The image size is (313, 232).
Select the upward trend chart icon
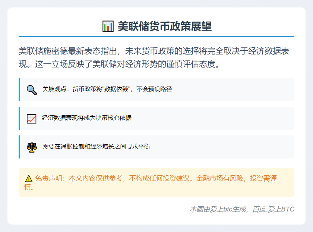click(32, 119)
